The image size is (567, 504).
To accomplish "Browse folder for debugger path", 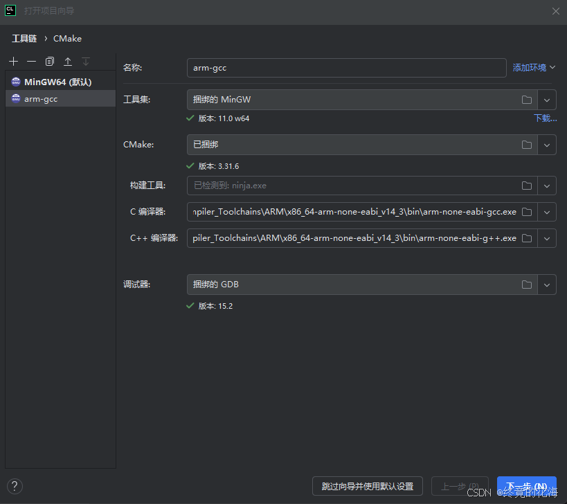I will (x=527, y=285).
